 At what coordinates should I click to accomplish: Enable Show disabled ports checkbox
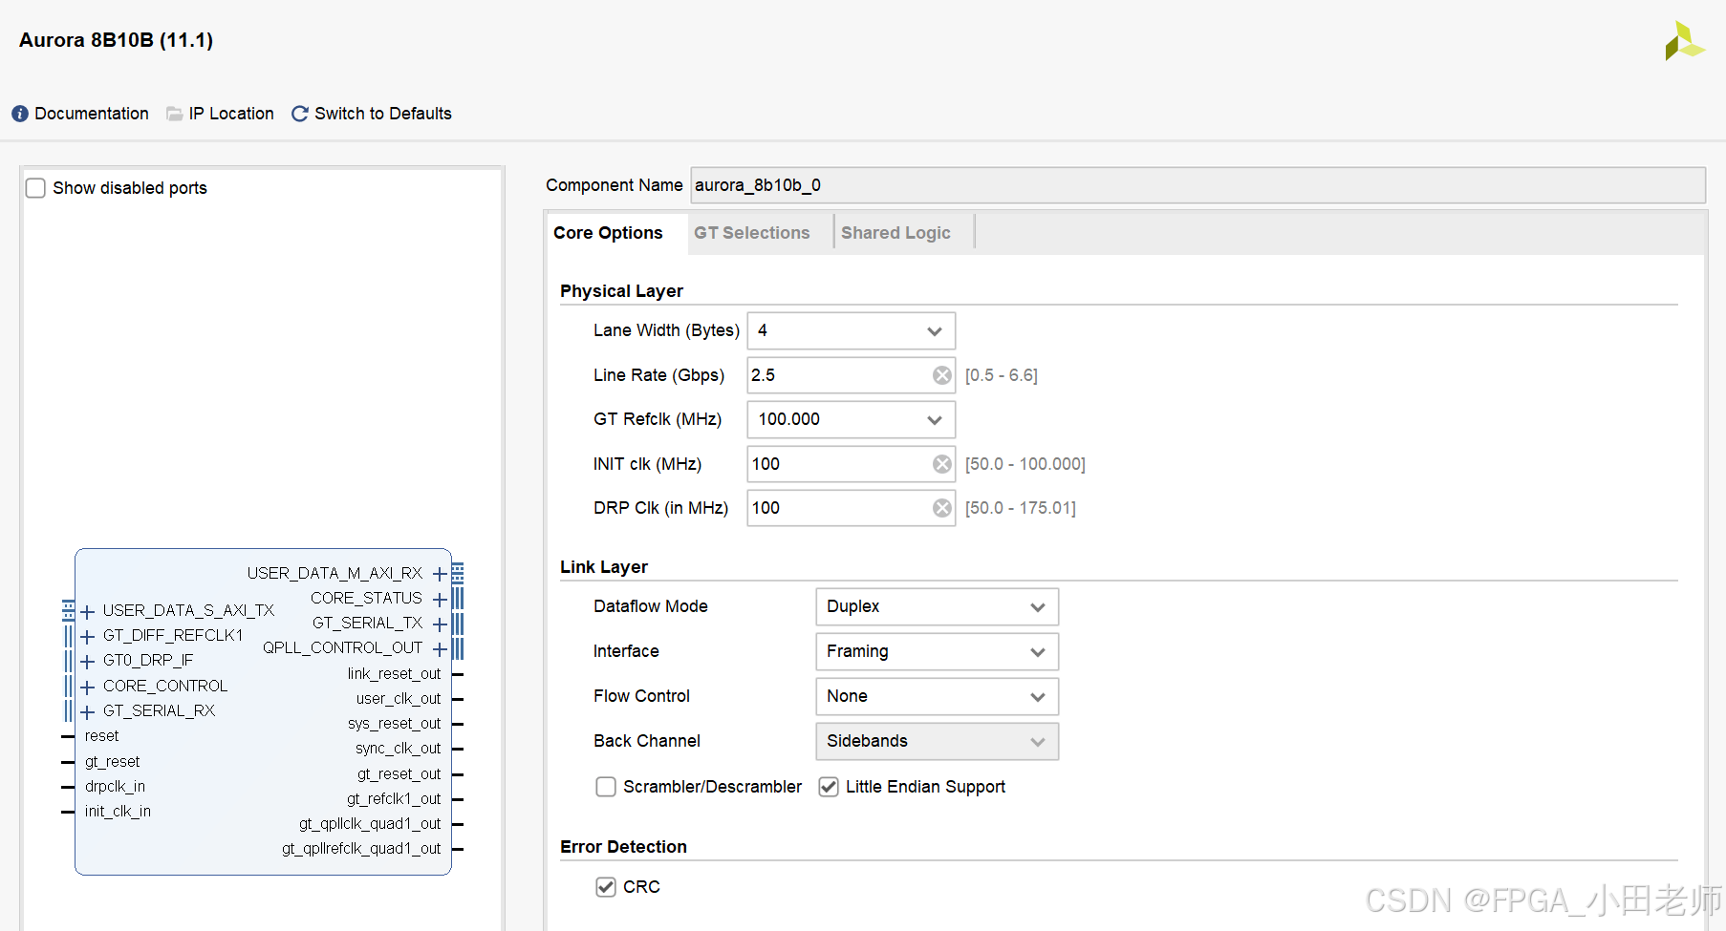pos(35,188)
